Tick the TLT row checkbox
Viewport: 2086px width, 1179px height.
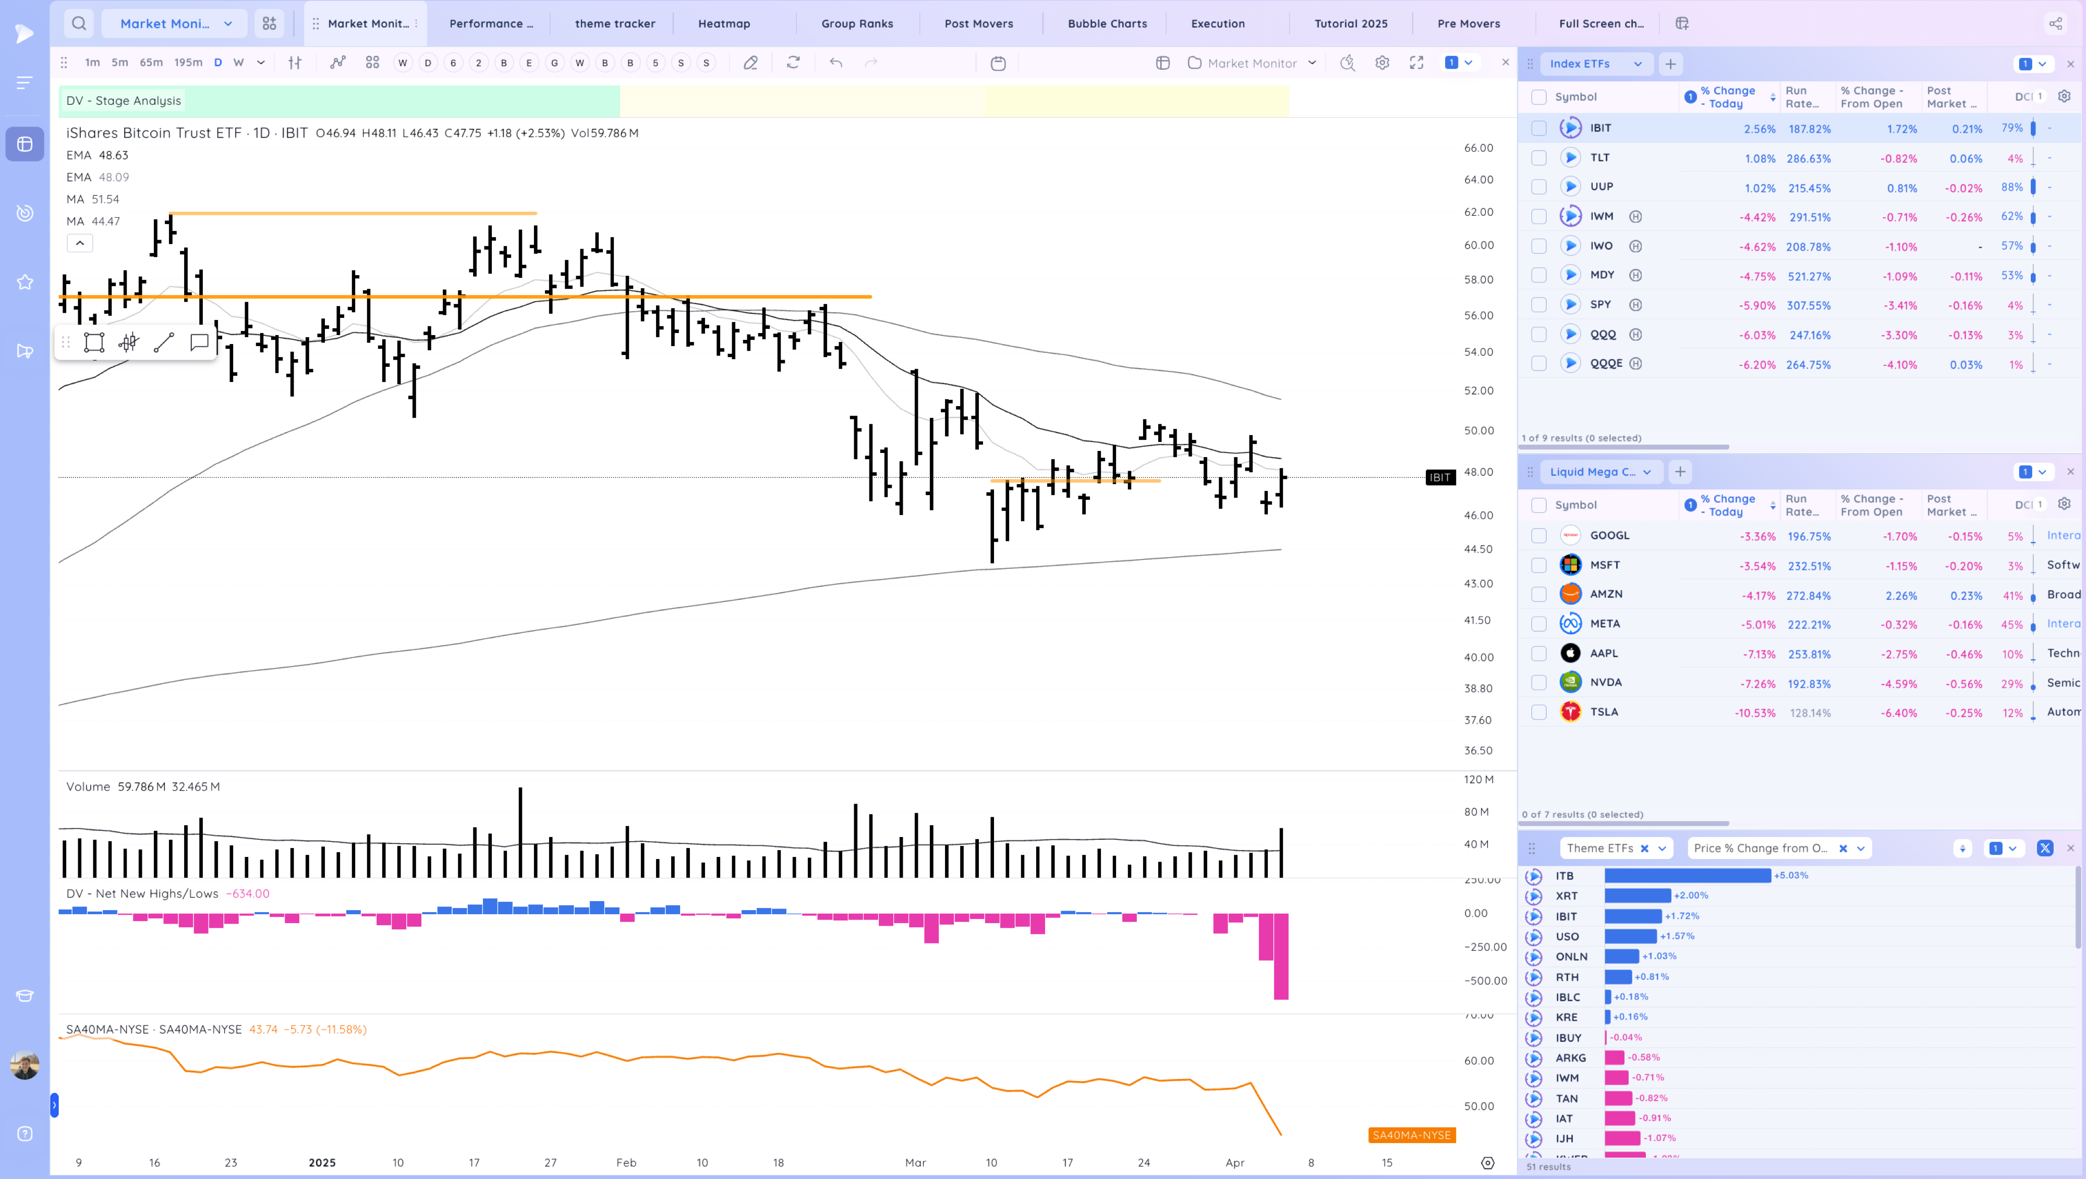click(x=1538, y=158)
